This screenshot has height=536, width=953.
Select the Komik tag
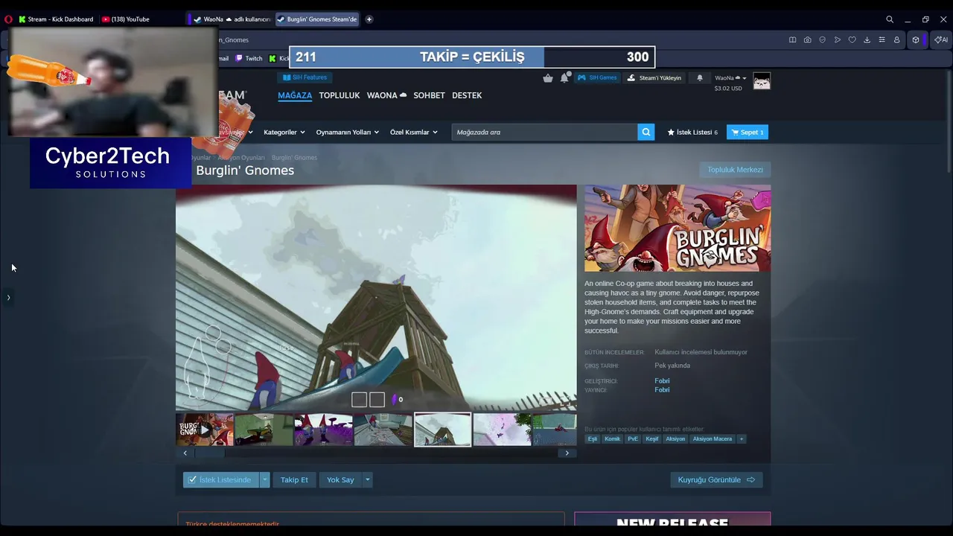click(x=612, y=438)
